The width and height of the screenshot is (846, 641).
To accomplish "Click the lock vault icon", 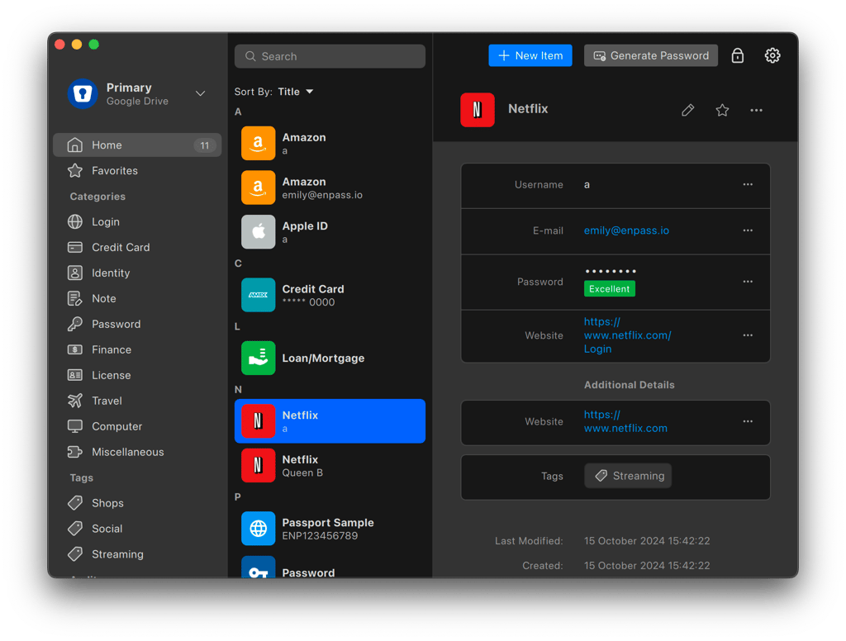I will point(737,55).
